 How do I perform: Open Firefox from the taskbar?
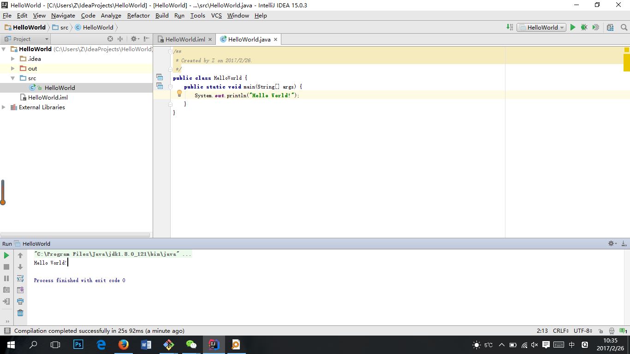pyautogui.click(x=123, y=344)
